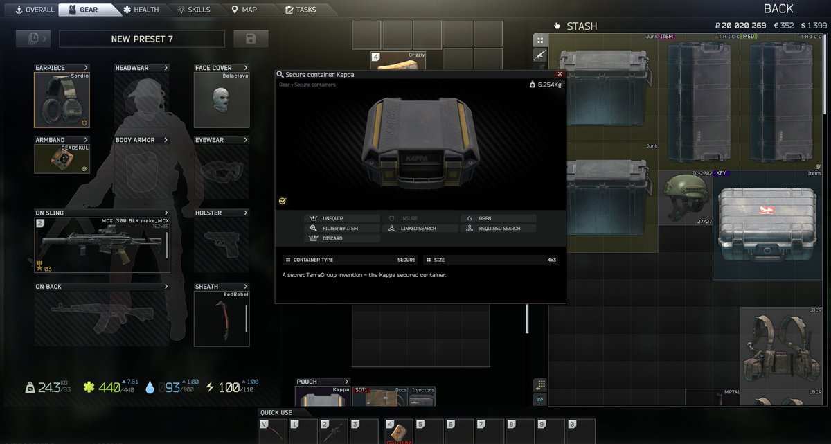Click quick use slot 5
The image size is (831, 444).
pos(429,430)
